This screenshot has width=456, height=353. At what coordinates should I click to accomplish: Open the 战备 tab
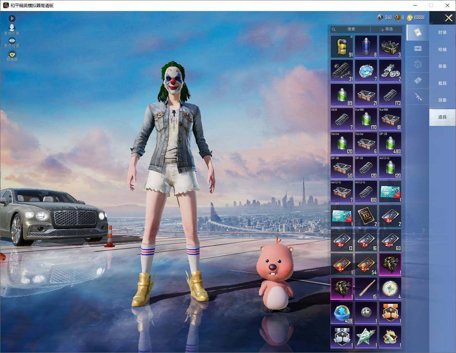(442, 100)
